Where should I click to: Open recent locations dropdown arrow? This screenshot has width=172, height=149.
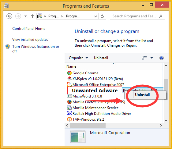tap(26, 16)
